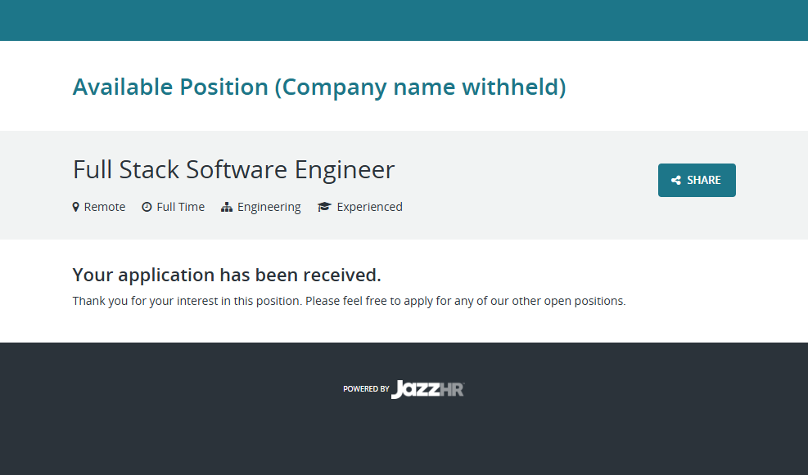Click the teal banner bar at the top
The width and height of the screenshot is (808, 475).
click(404, 20)
